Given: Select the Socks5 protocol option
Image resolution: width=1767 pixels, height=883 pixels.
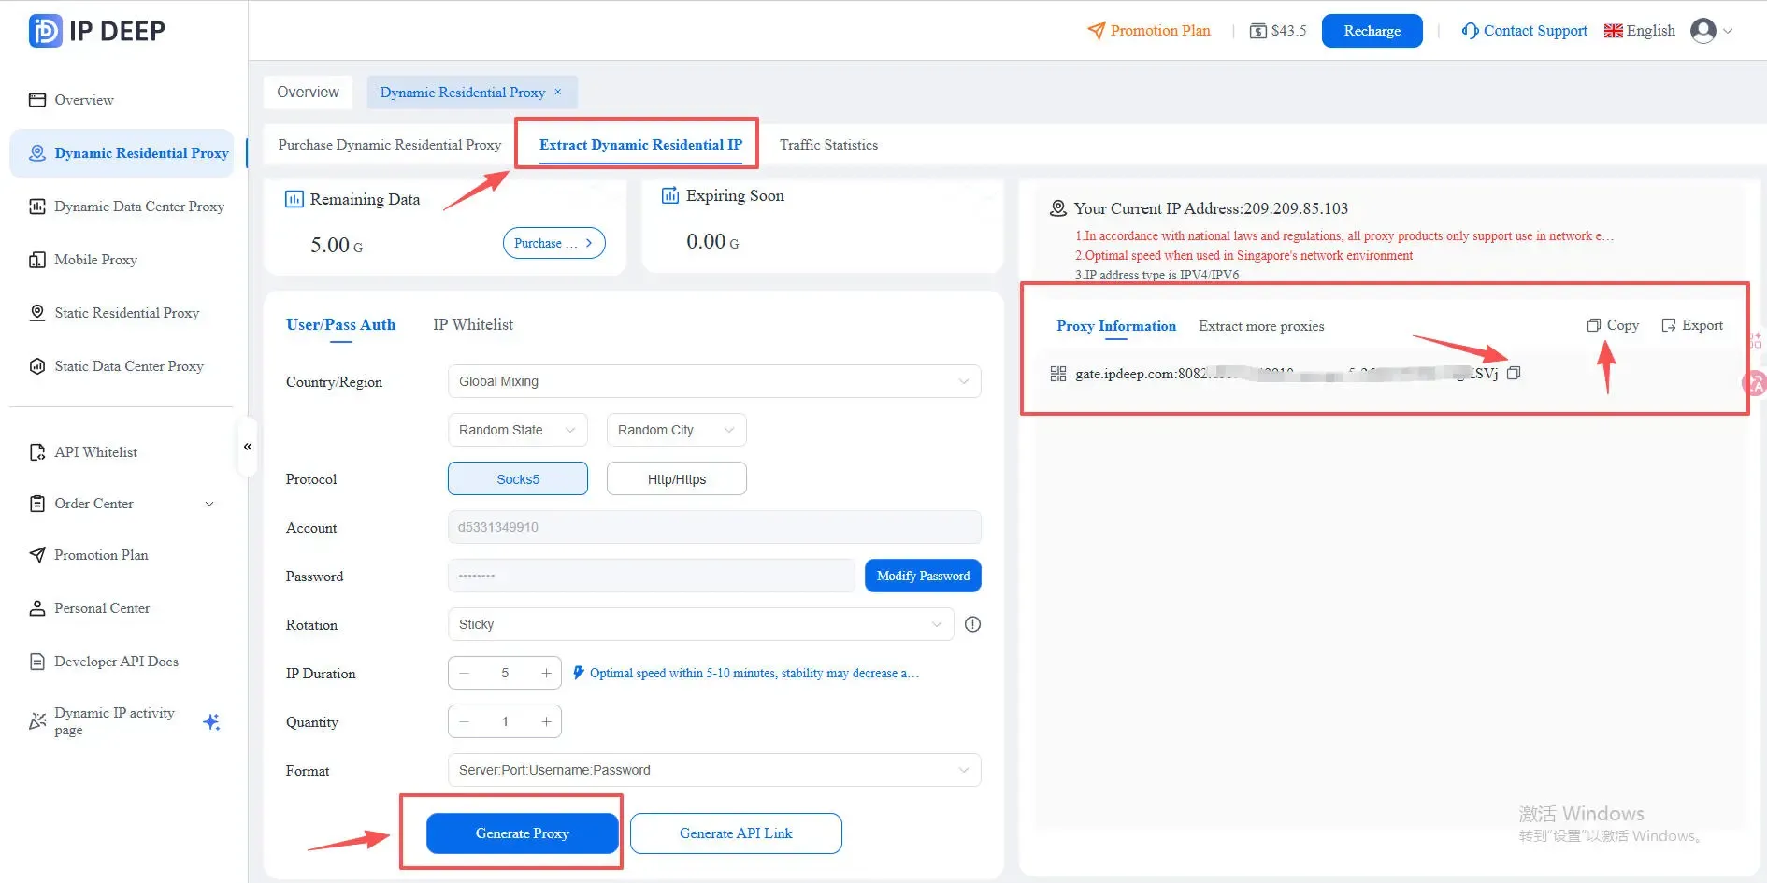Looking at the screenshot, I should (518, 478).
